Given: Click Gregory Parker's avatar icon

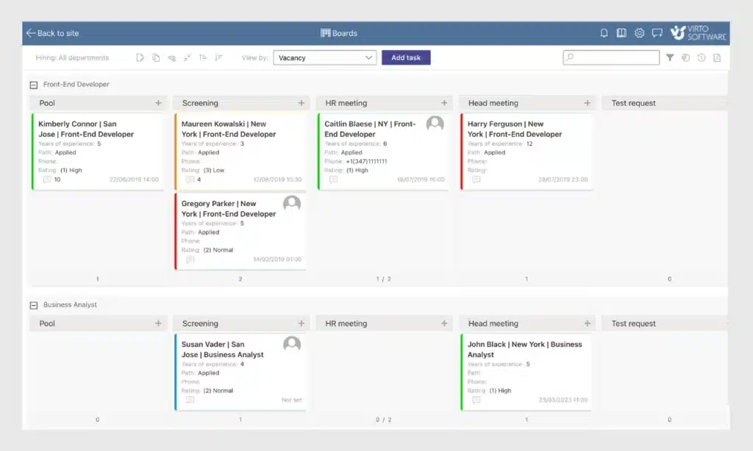Looking at the screenshot, I should tap(292, 204).
